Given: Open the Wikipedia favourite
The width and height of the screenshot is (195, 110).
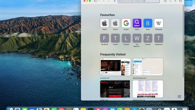Looking at the screenshot, I should tap(158, 23).
